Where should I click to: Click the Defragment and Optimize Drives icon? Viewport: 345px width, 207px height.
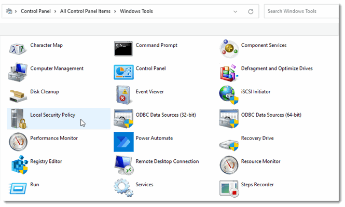229,73
